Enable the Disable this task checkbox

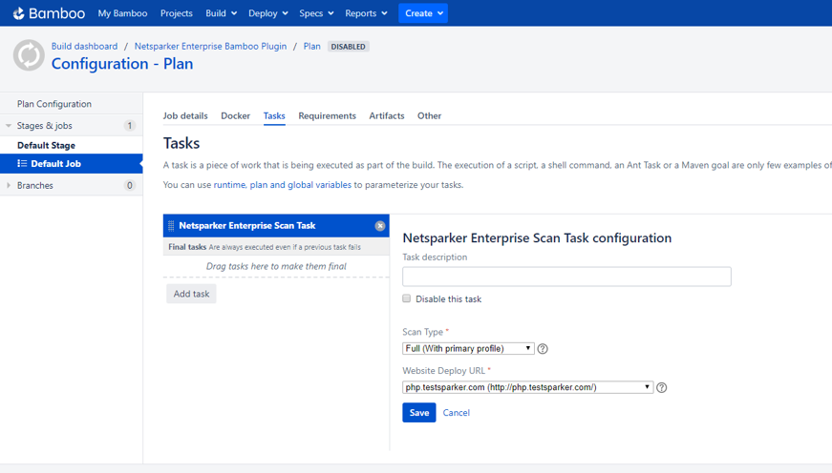(x=407, y=298)
